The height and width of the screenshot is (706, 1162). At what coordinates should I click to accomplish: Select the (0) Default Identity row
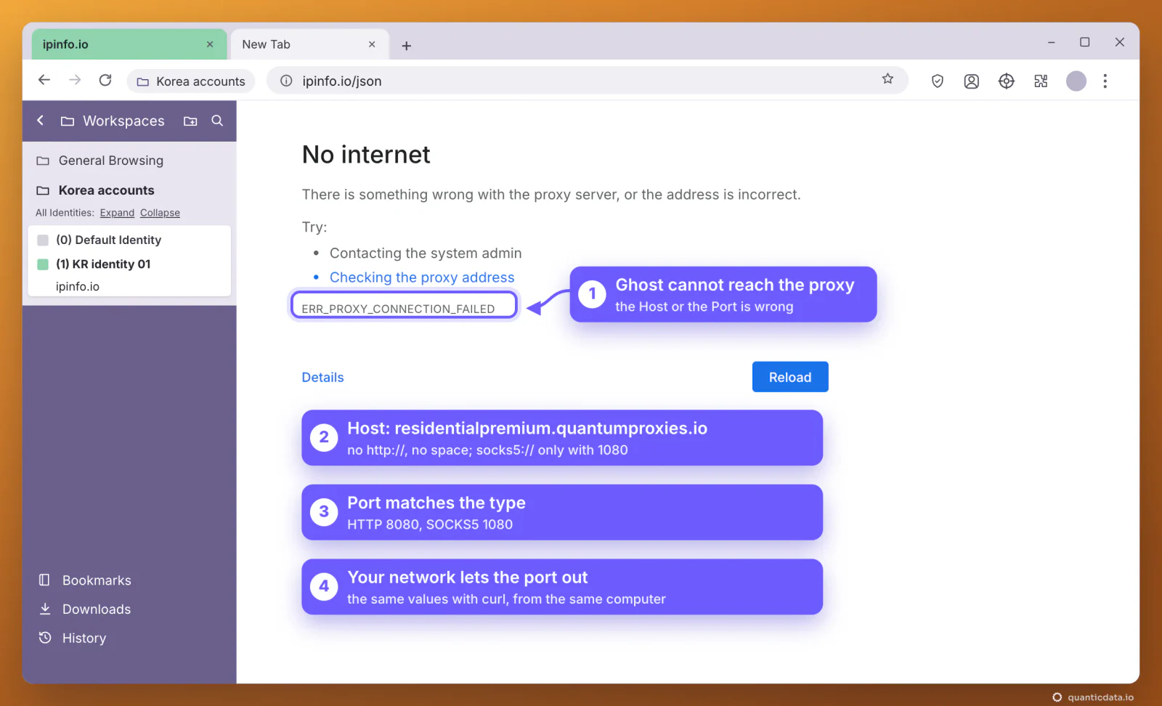tap(129, 240)
